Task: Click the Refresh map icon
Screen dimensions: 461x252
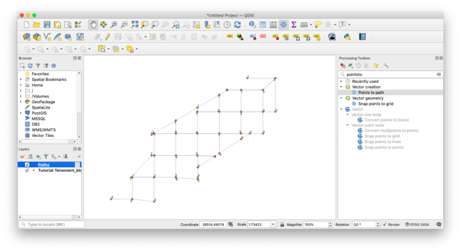Action: pyautogui.click(x=237, y=24)
